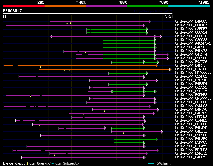Select the UniRef100_B4KXI7 label
This screenshot has height=166, width=213.
click(x=191, y=65)
